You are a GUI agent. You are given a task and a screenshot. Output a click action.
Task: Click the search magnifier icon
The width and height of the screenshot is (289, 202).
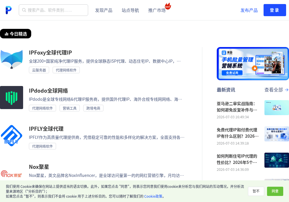coord(24,10)
